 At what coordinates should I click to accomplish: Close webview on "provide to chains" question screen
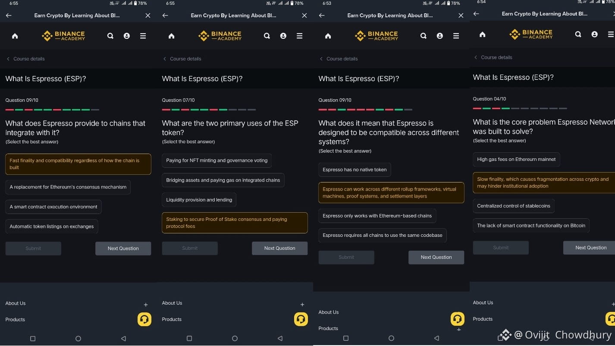[x=148, y=16]
